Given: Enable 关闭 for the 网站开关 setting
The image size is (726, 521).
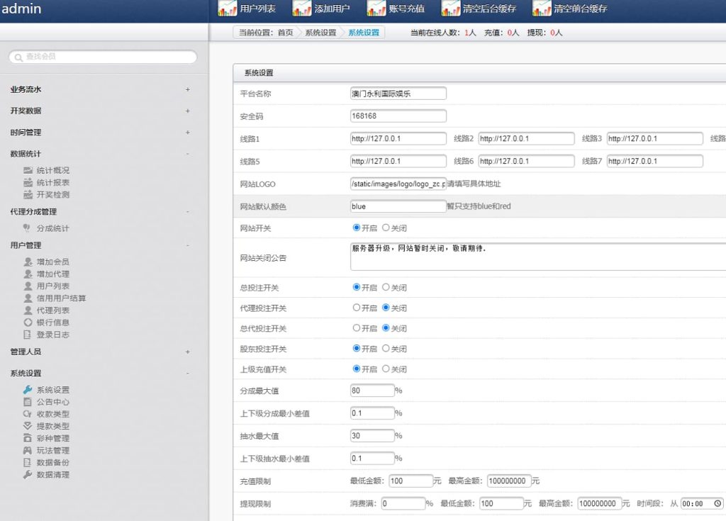Looking at the screenshot, I should point(388,228).
